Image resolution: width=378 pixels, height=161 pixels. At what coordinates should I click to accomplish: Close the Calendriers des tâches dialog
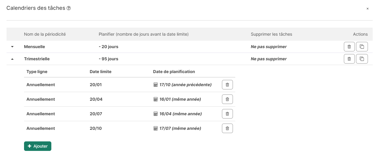click(367, 9)
